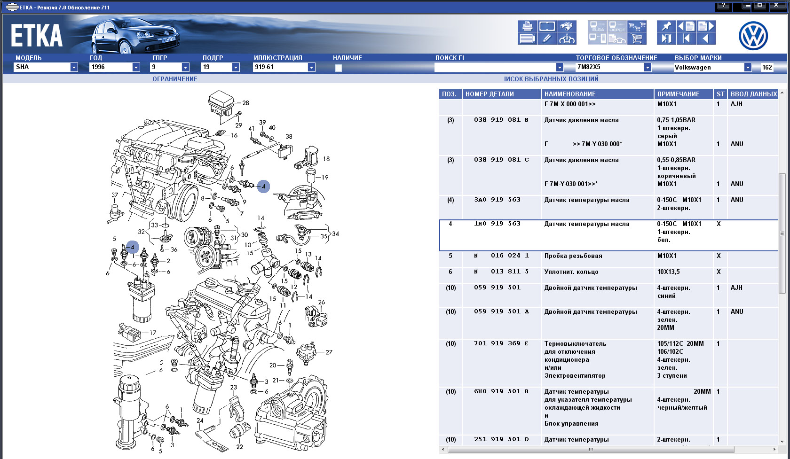The image size is (790, 459).
Task: Select part number 251 919 501 D
Action: 501,439
